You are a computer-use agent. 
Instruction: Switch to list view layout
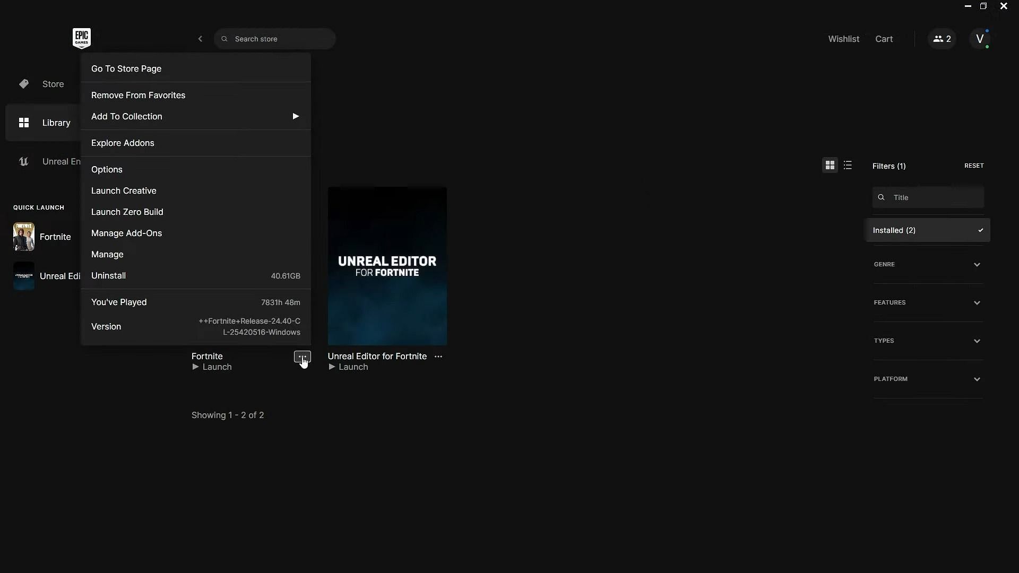tap(848, 166)
